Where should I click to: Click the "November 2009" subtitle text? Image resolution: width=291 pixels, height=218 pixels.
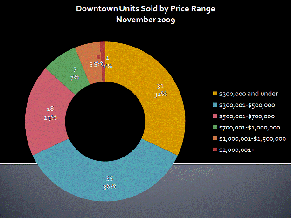[145, 20]
